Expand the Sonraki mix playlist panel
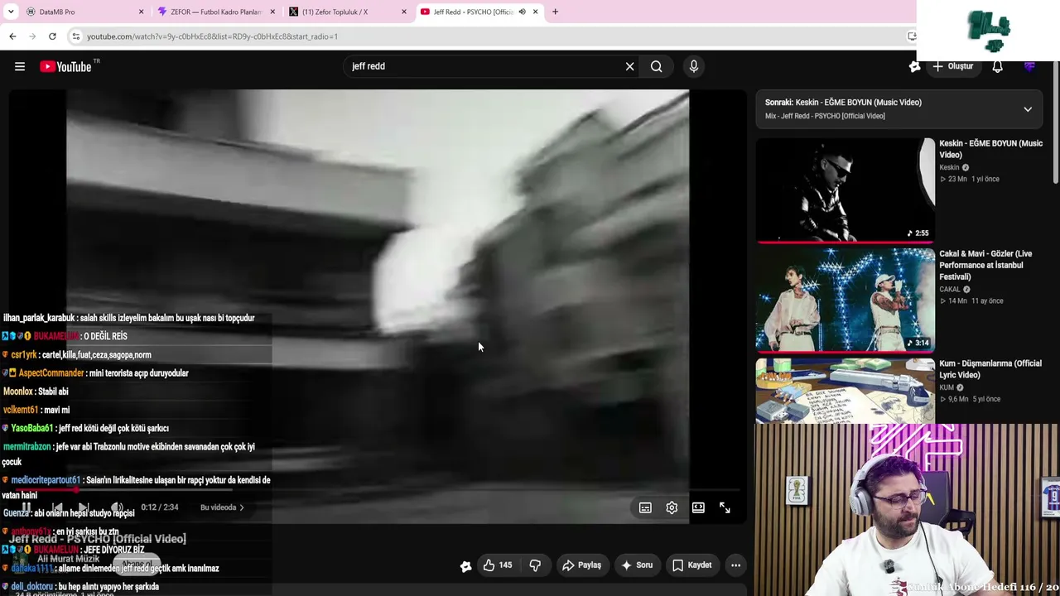 [x=1028, y=109]
